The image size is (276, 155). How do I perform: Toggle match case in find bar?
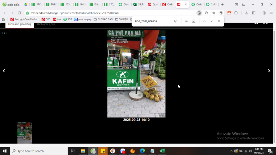point(187,21)
